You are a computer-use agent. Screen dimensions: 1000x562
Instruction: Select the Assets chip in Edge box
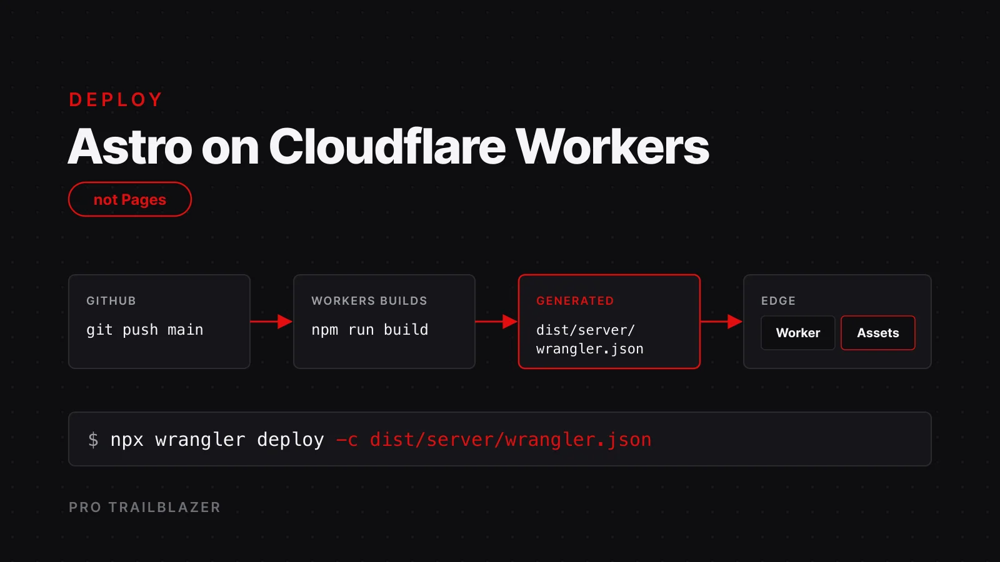[878, 333]
